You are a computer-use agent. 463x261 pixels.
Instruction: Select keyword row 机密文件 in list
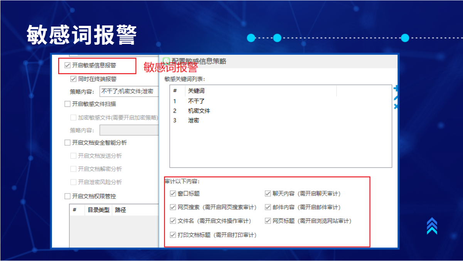coord(199,111)
